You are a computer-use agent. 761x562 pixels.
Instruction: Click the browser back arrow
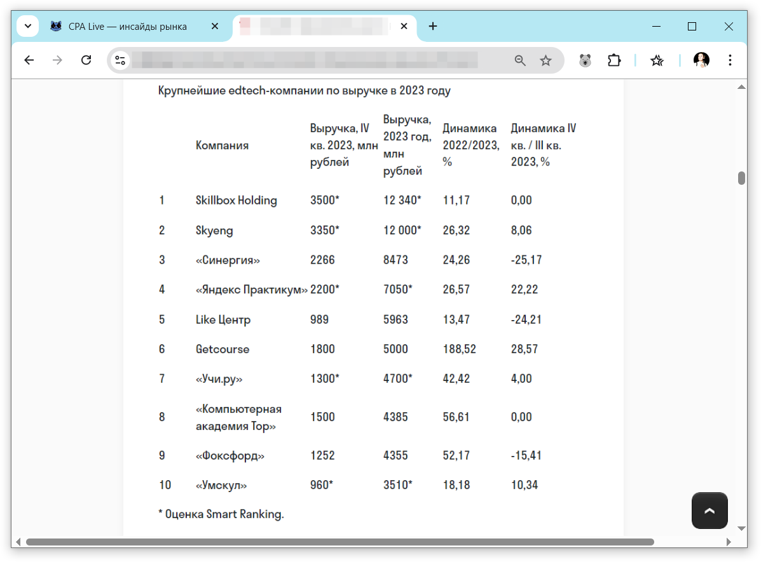coord(29,60)
